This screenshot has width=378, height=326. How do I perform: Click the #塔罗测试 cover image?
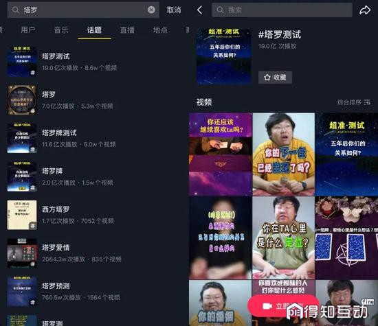point(224,56)
